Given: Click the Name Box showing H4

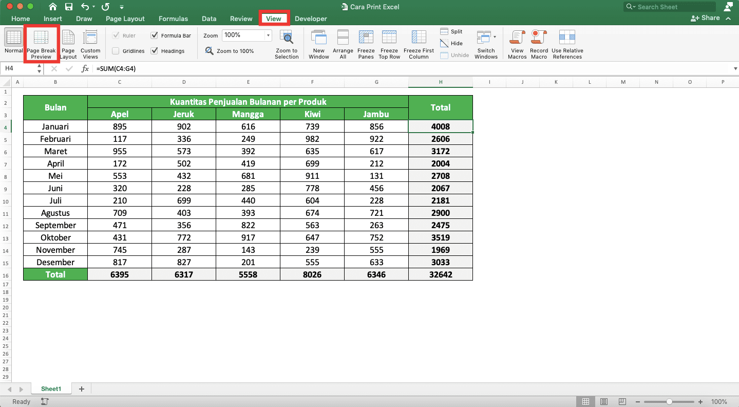Looking at the screenshot, I should pos(18,68).
